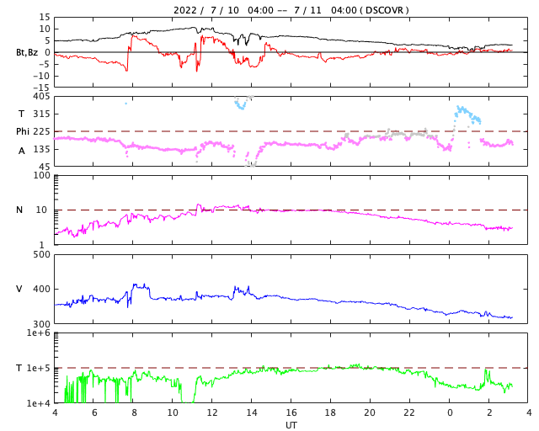The image size is (539, 431).
Task: Click the x-axis tick label 18
Action: coord(331,413)
